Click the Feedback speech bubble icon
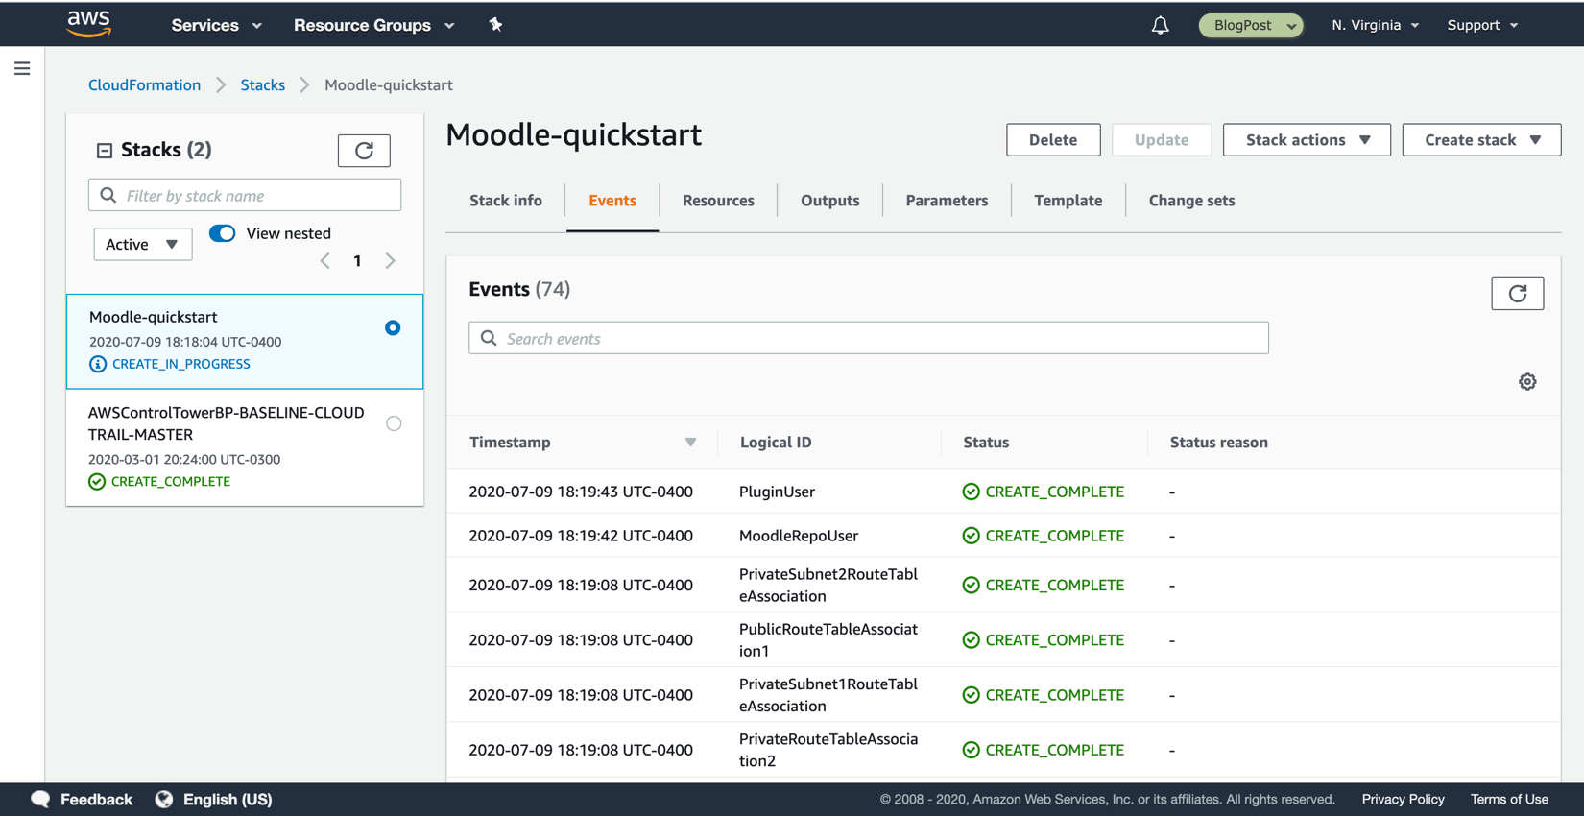This screenshot has height=816, width=1584. [x=40, y=799]
